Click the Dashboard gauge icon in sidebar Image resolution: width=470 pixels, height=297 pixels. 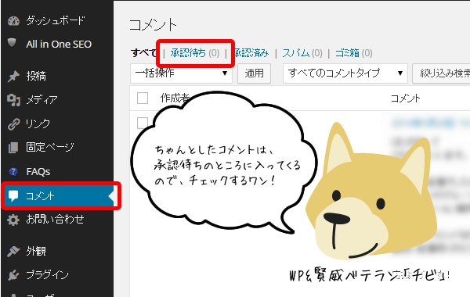(13, 21)
